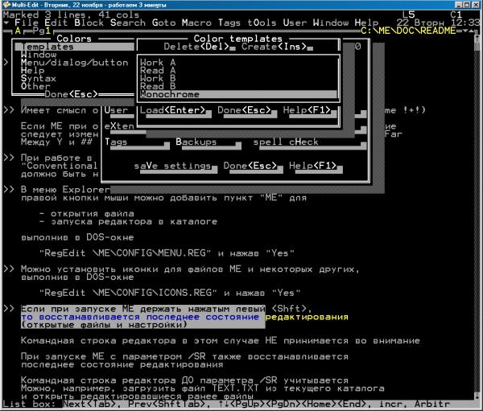
Task: Select Menu/dialog/button in Colors list
Action: tap(74, 63)
